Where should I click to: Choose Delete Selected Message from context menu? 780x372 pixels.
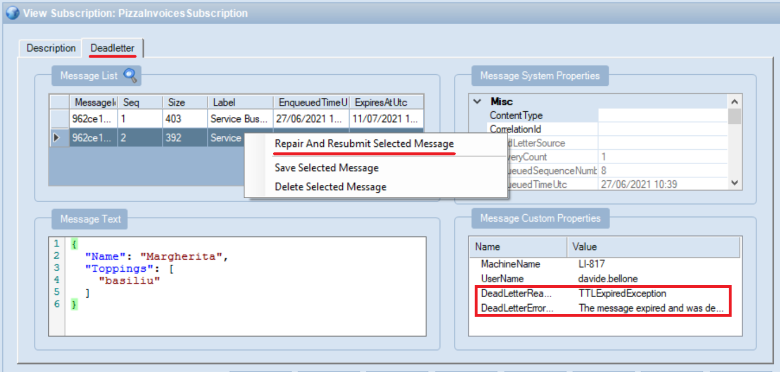pyautogui.click(x=330, y=187)
